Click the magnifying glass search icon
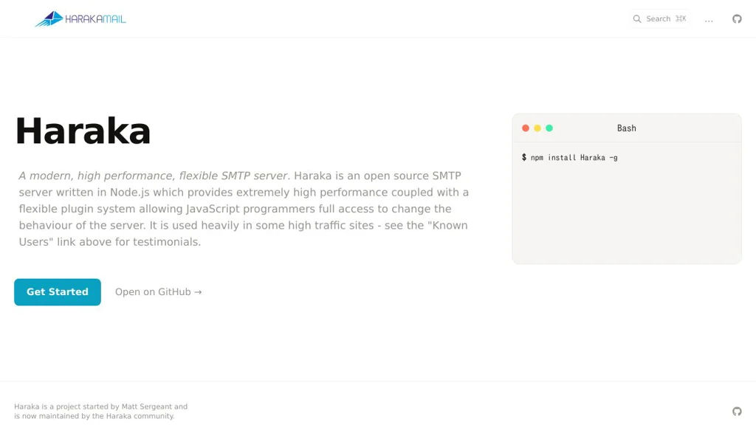Viewport: 756px width, 425px height. tap(637, 19)
